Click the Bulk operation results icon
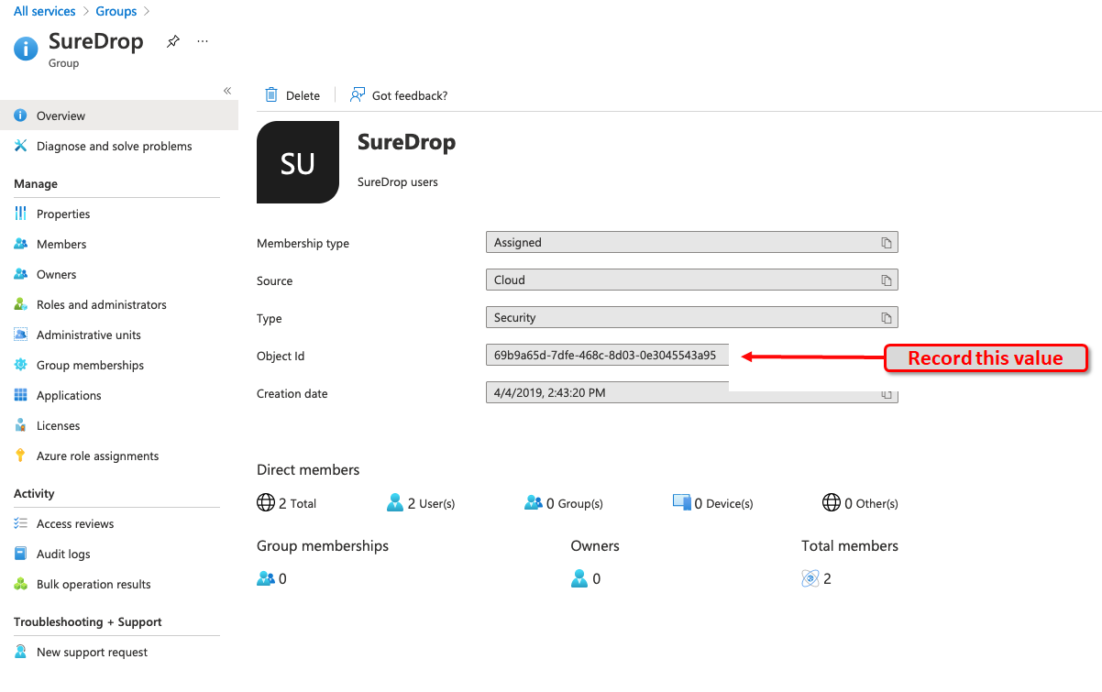1102x692 pixels. pyautogui.click(x=21, y=584)
